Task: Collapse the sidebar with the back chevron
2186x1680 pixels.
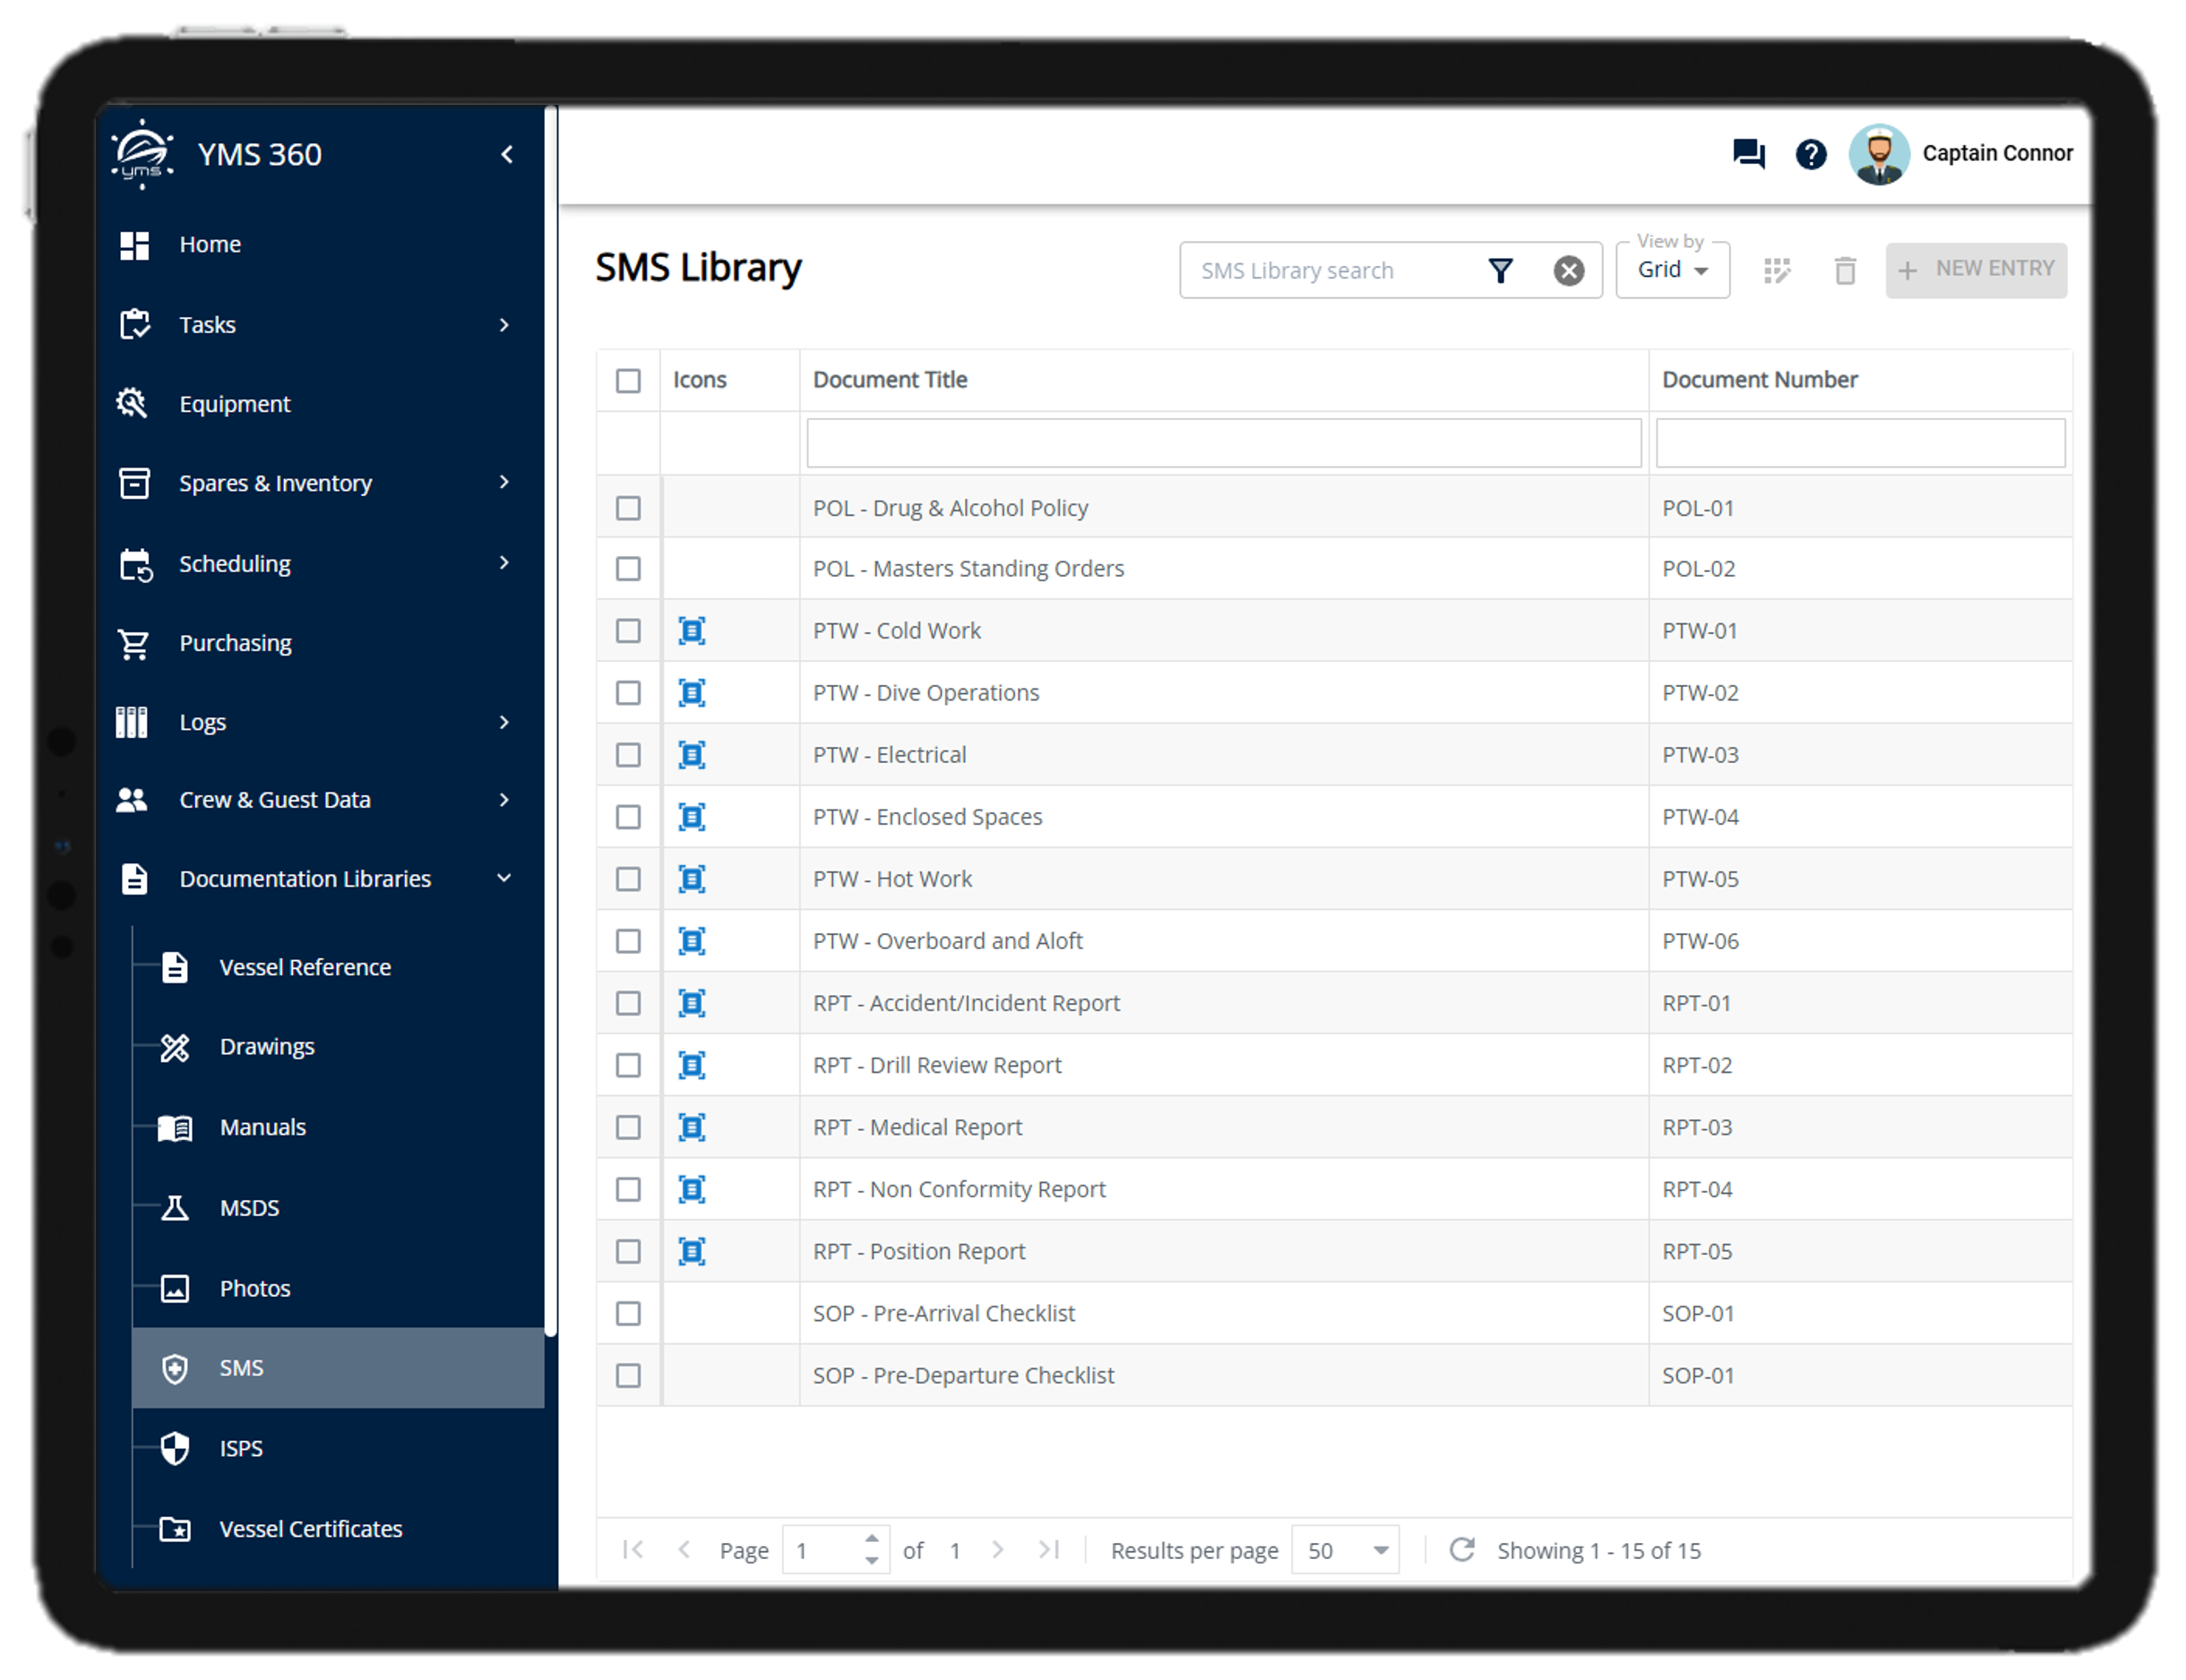Action: tap(507, 154)
